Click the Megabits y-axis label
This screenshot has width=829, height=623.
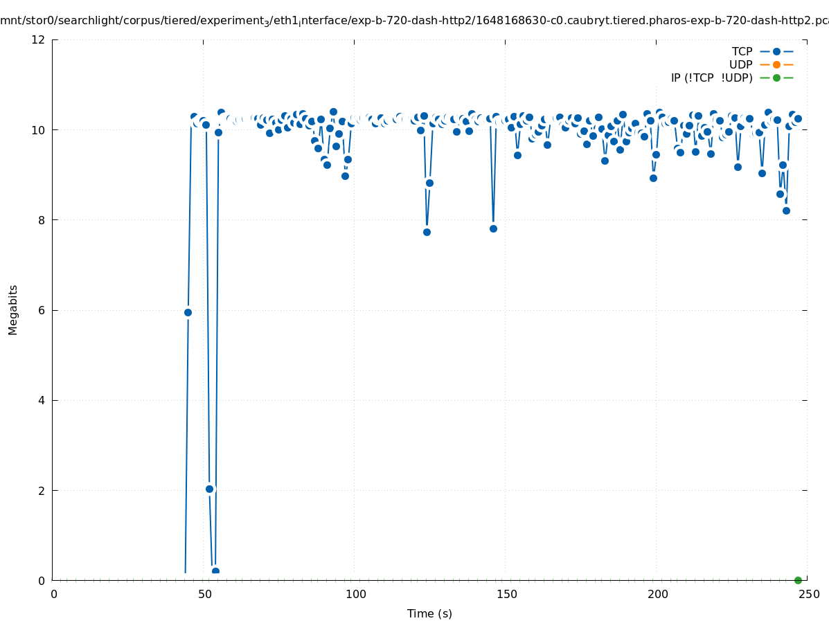tap(13, 309)
